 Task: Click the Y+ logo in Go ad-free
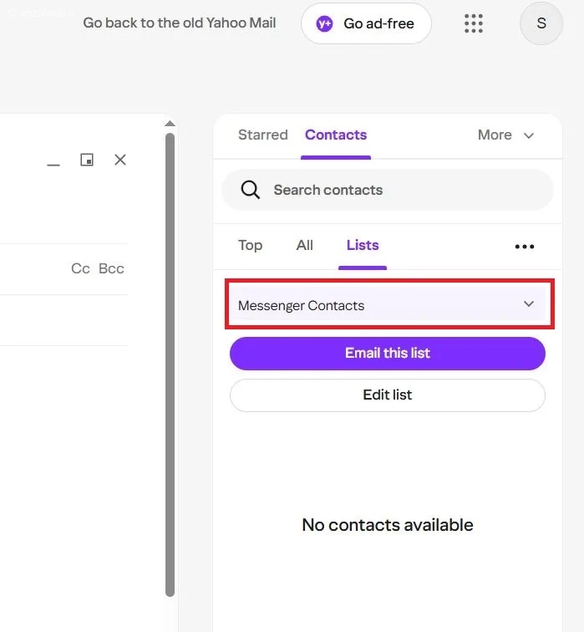pyautogui.click(x=324, y=23)
